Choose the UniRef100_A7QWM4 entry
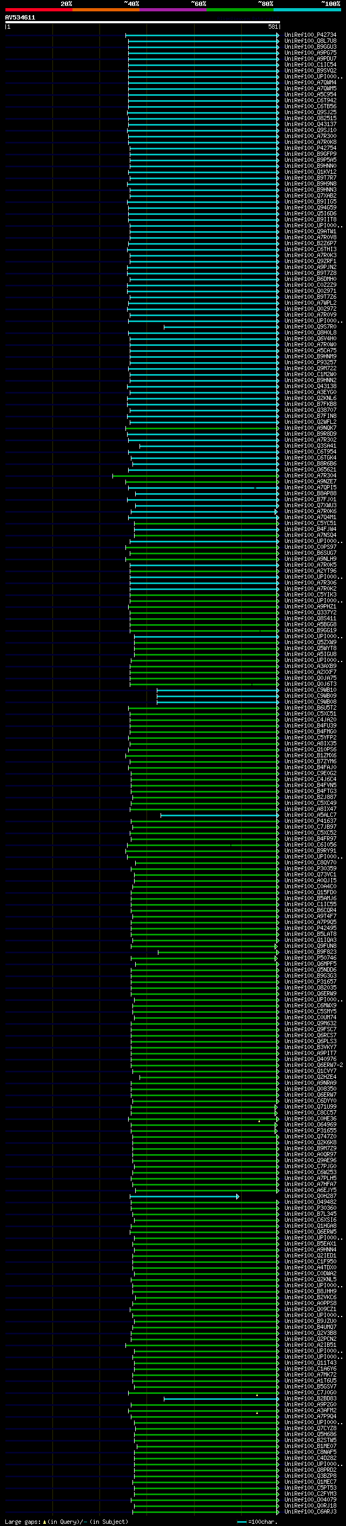Viewport: 346px width, 1526px height. [x=310, y=82]
